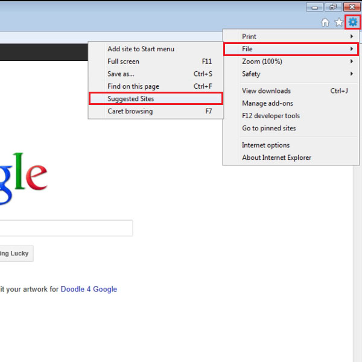Open the Safety submenu
This screenshot has width=362, height=362.
(291, 74)
